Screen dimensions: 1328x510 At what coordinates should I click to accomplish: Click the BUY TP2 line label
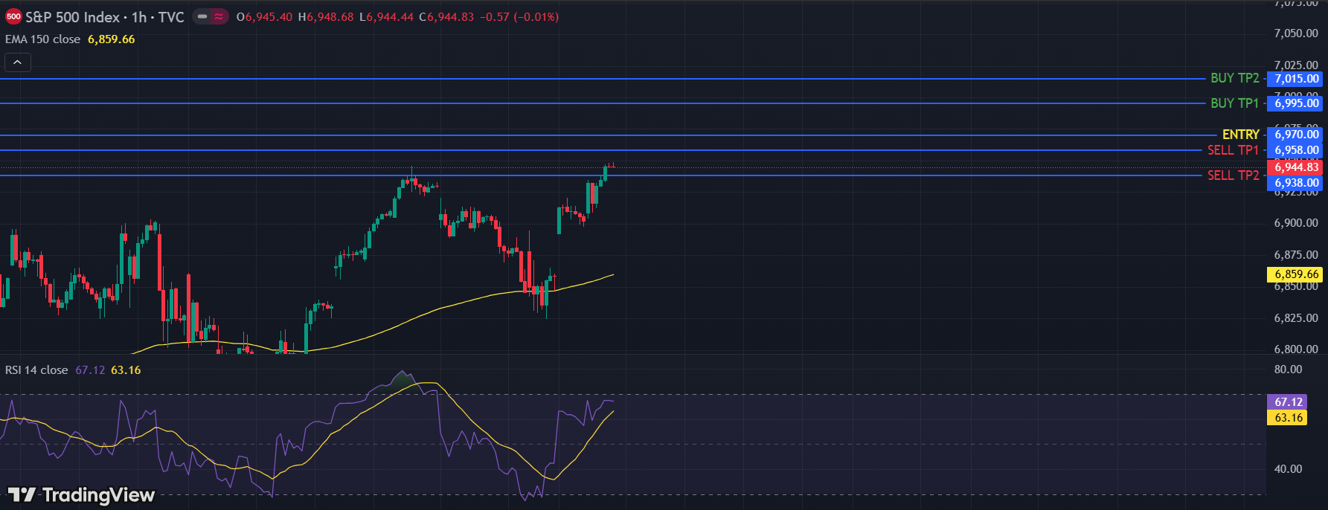pos(1234,78)
